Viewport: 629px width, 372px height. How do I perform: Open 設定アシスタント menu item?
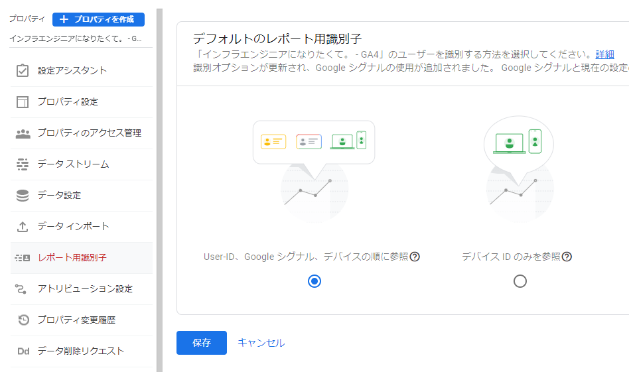click(x=82, y=70)
